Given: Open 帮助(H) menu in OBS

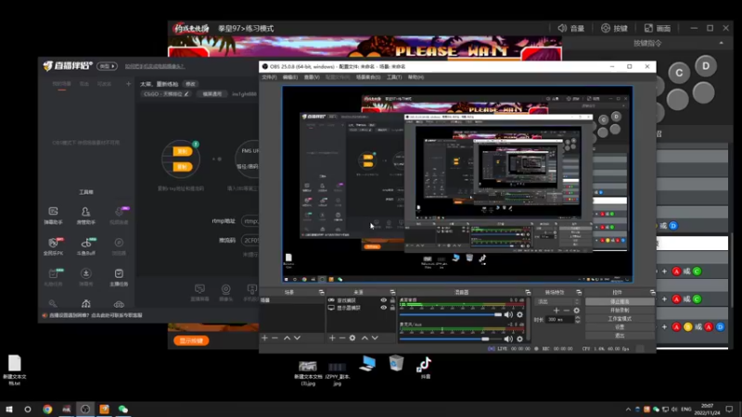Looking at the screenshot, I should tap(416, 77).
